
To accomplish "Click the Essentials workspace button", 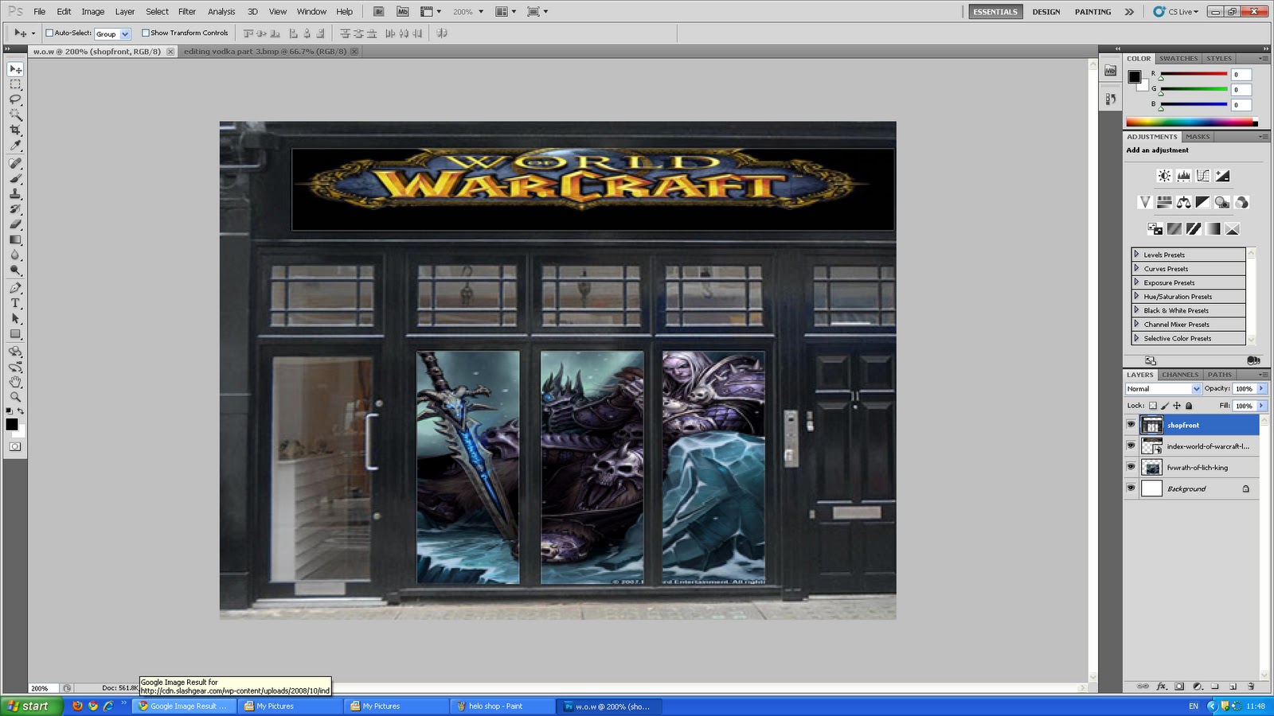I will click(x=995, y=12).
